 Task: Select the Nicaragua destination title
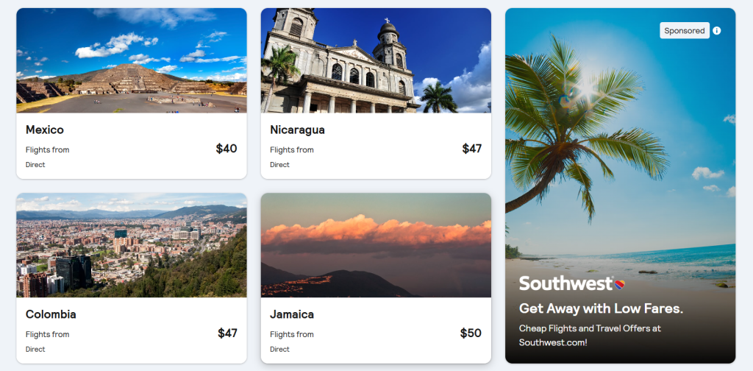click(x=297, y=130)
